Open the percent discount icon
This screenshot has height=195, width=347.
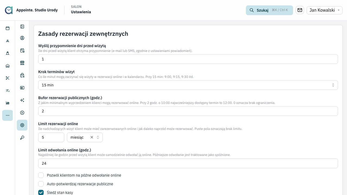tap(22, 113)
